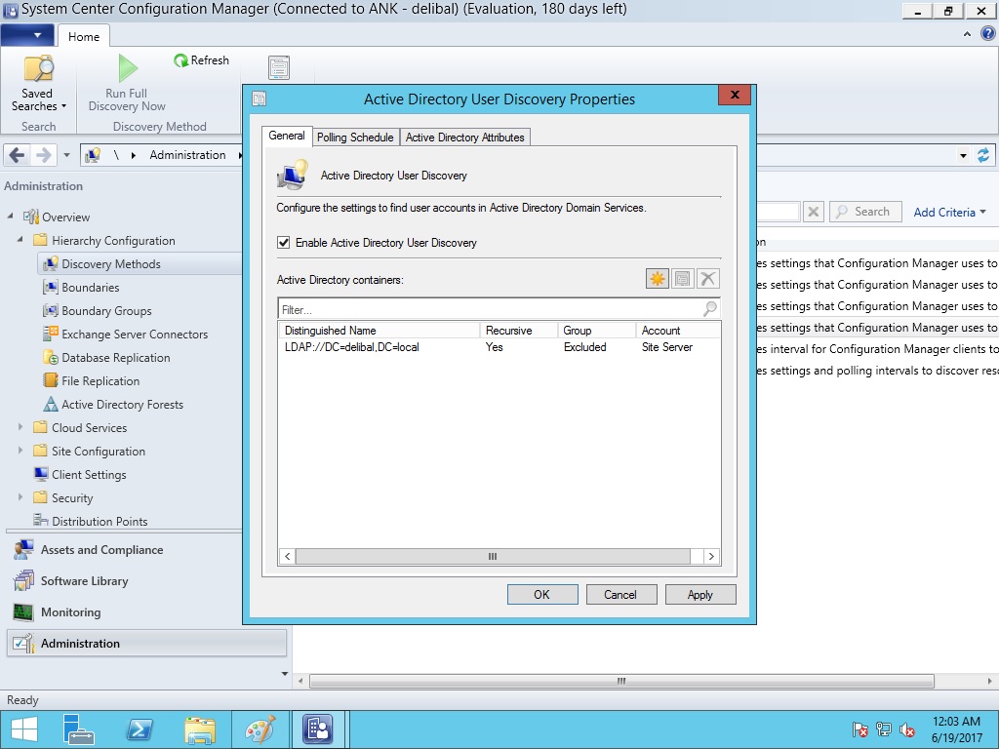Click the container list horizontal scrollbar
999x749 pixels.
[493, 557]
